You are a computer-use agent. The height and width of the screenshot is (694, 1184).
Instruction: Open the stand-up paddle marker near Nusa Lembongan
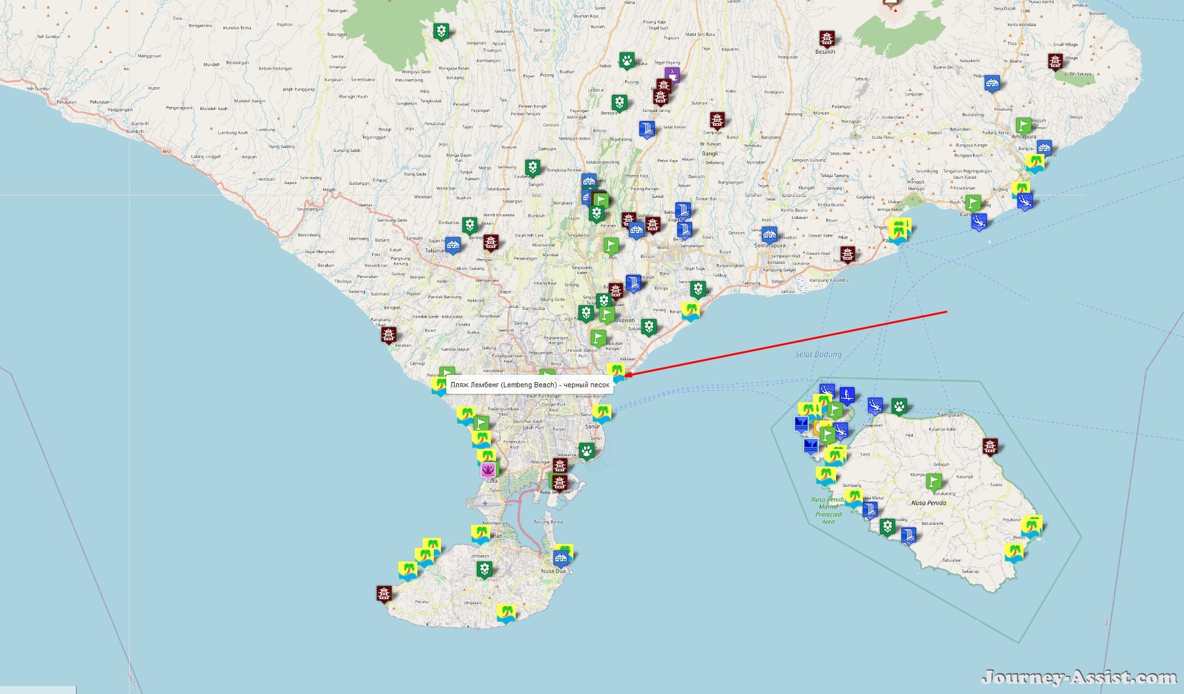(x=847, y=396)
